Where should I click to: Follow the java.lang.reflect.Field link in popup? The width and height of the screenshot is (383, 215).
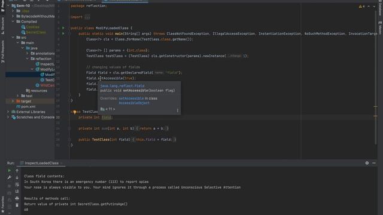122,86
